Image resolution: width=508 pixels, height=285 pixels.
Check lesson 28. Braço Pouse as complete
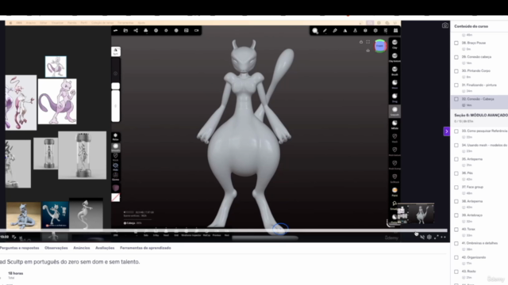click(456, 43)
